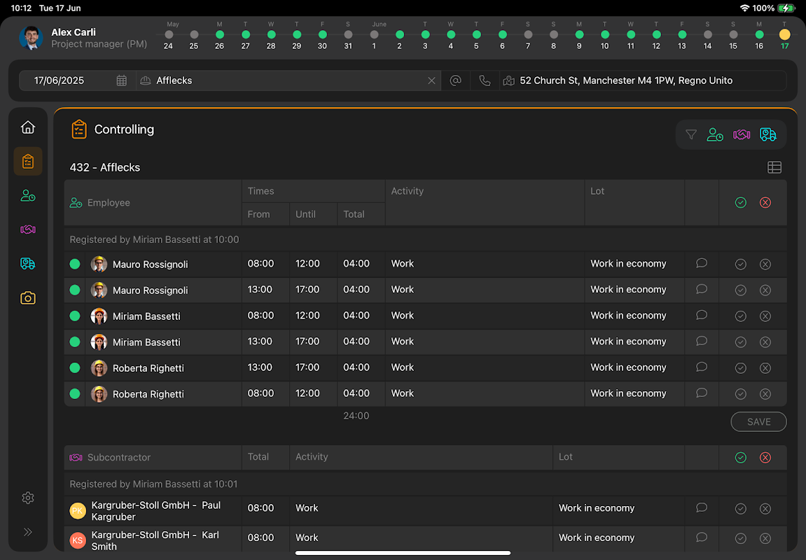Screen dimensions: 806x560
Task: Open the calendar date picker icon
Action: pyautogui.click(x=122, y=80)
